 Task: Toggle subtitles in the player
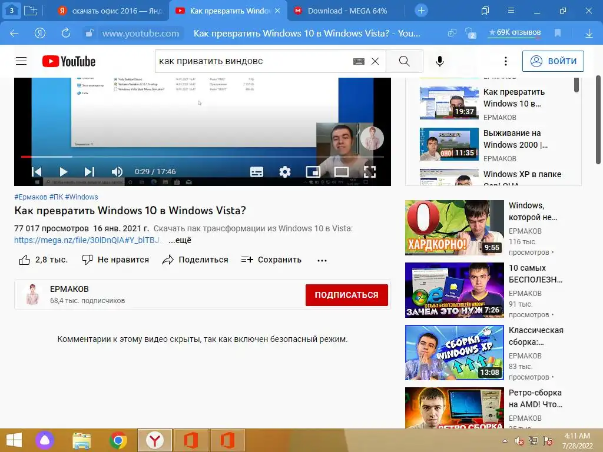tap(257, 171)
